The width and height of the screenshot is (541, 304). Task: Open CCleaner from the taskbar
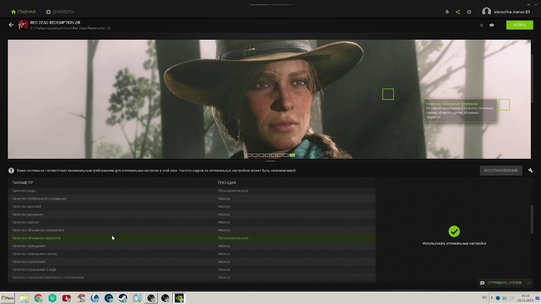(x=81, y=298)
